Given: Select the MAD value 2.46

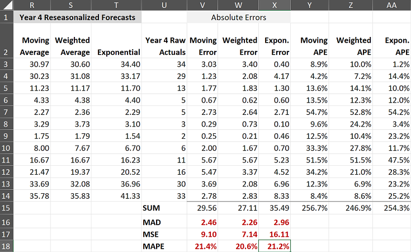Looking at the screenshot, I should coord(204,221).
